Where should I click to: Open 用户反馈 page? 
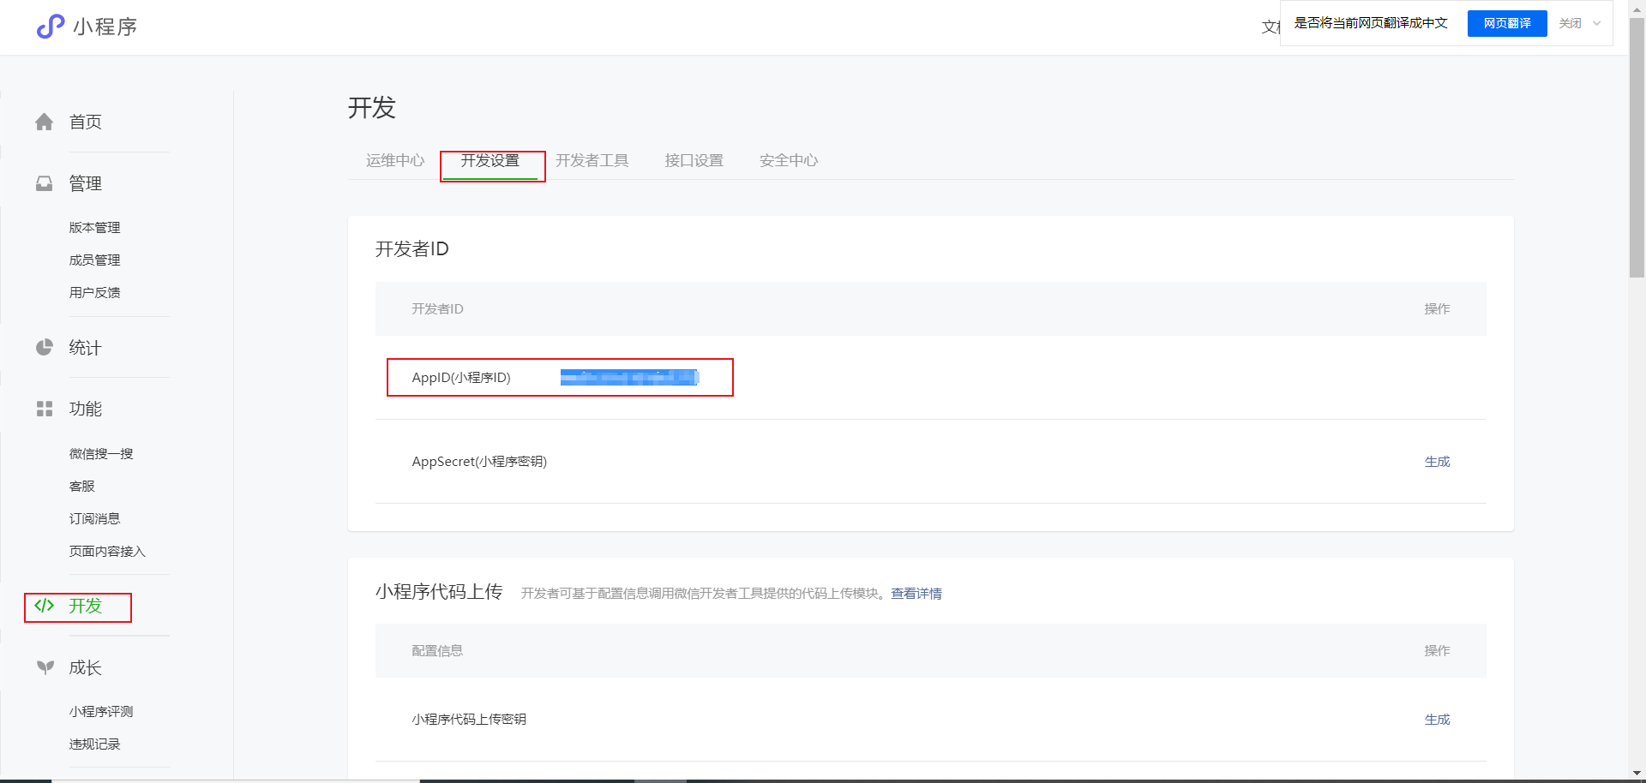95,292
